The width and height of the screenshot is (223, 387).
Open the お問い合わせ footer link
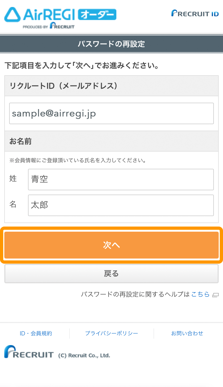tap(187, 334)
